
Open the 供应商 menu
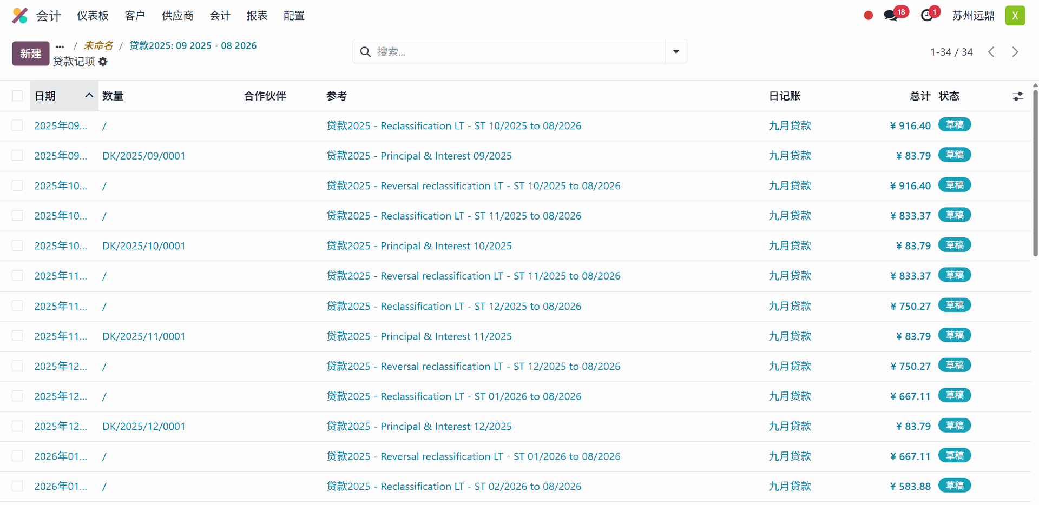(177, 16)
